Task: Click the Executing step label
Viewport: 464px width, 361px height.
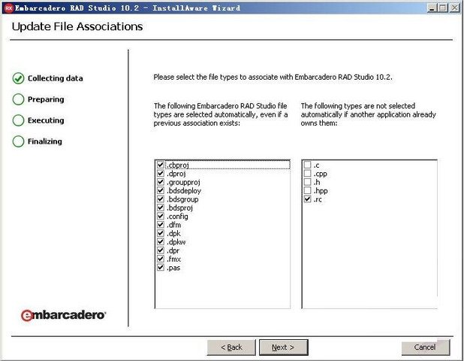Action: pyautogui.click(x=46, y=120)
